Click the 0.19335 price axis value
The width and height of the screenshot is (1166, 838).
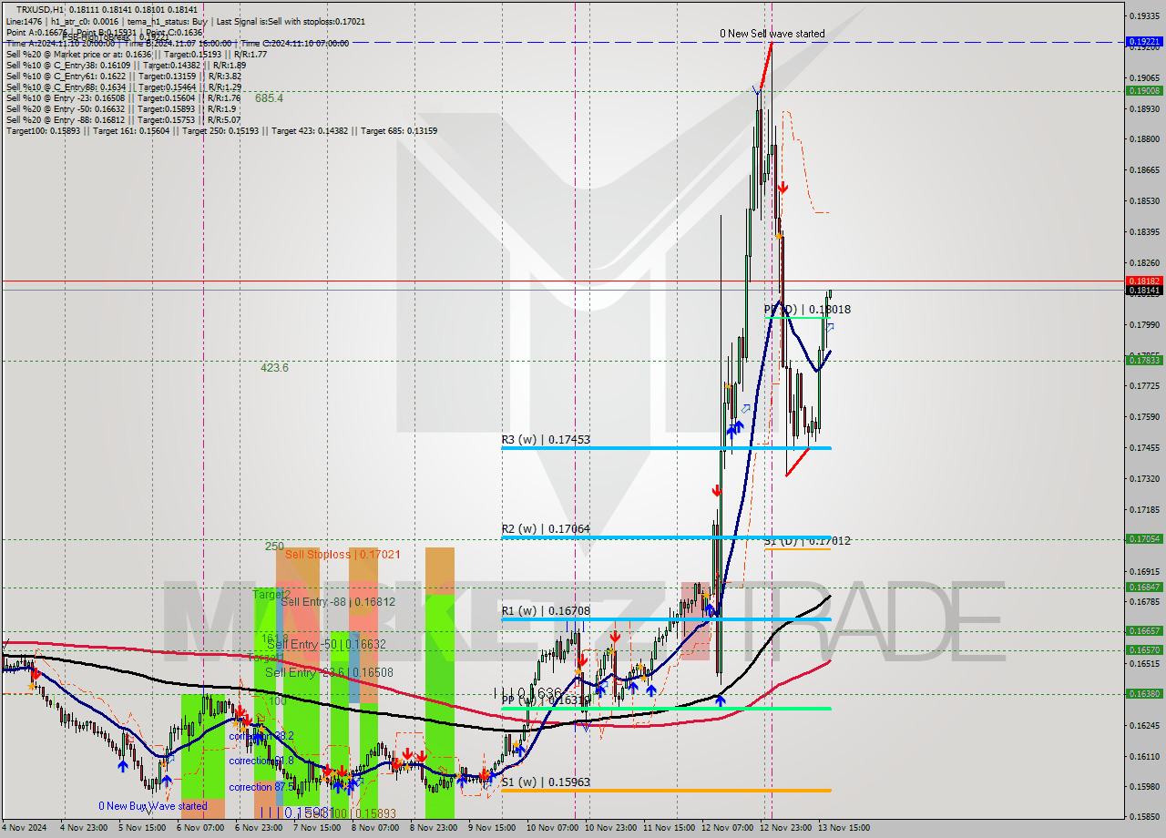pos(1144,16)
